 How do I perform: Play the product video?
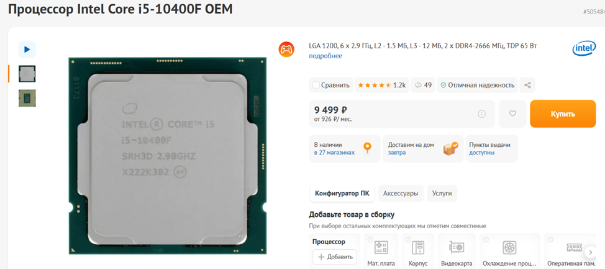27,49
